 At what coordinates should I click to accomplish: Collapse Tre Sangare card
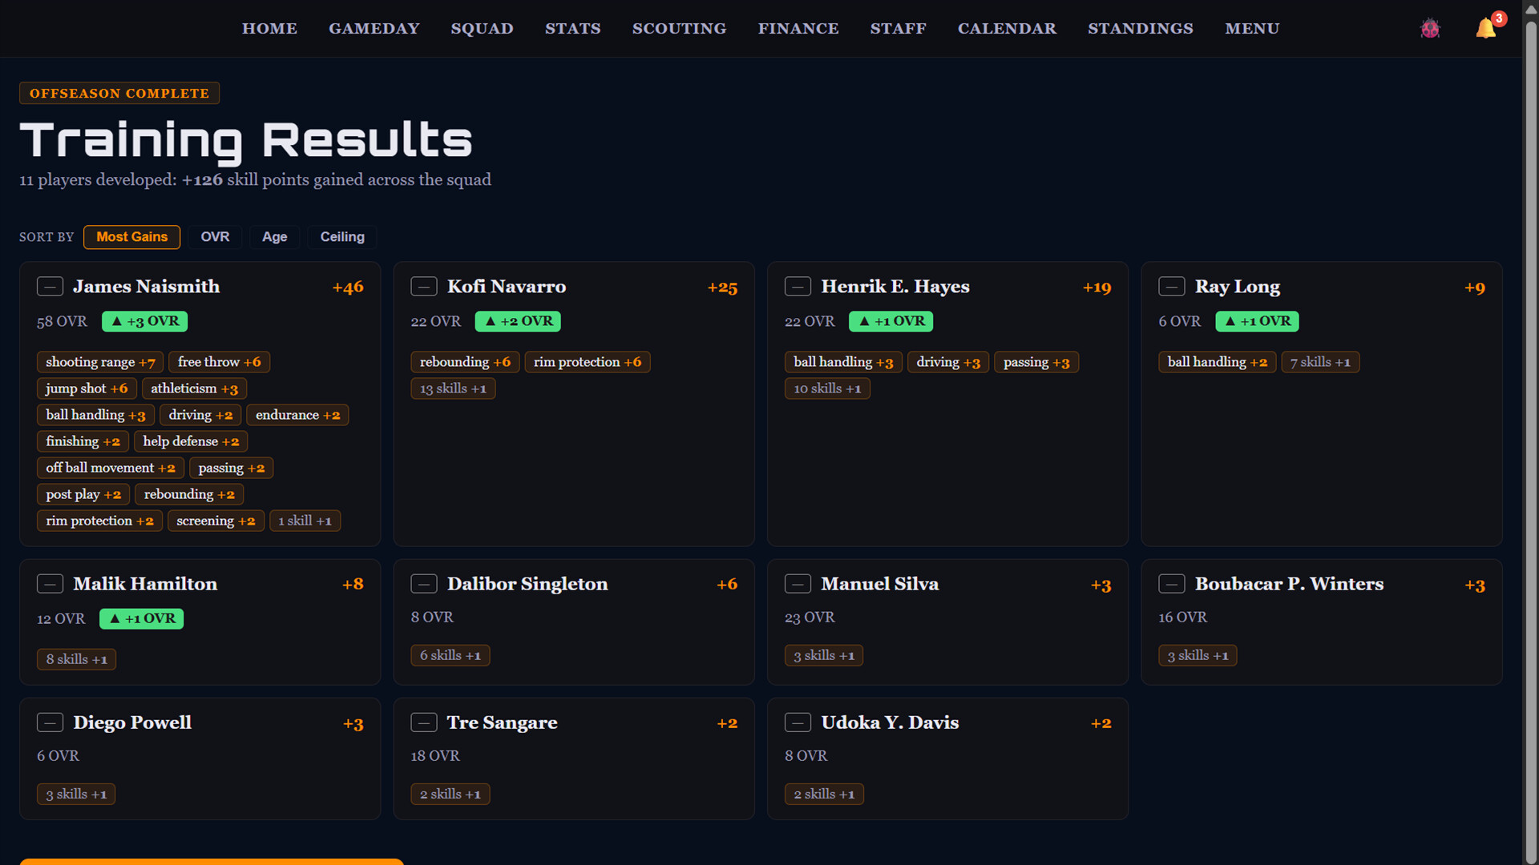pyautogui.click(x=424, y=722)
